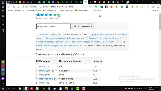
Task: Click the sinonim.org site logo
Action: [48, 15]
